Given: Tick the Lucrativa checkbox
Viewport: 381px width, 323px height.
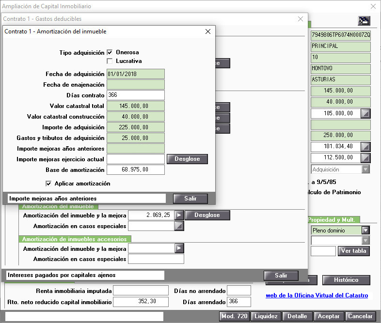Looking at the screenshot, I should (110, 61).
